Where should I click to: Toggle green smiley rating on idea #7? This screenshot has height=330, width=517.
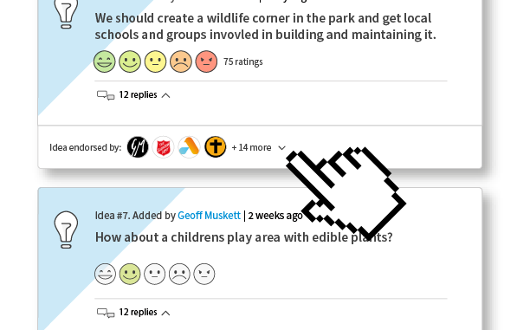[x=130, y=274]
